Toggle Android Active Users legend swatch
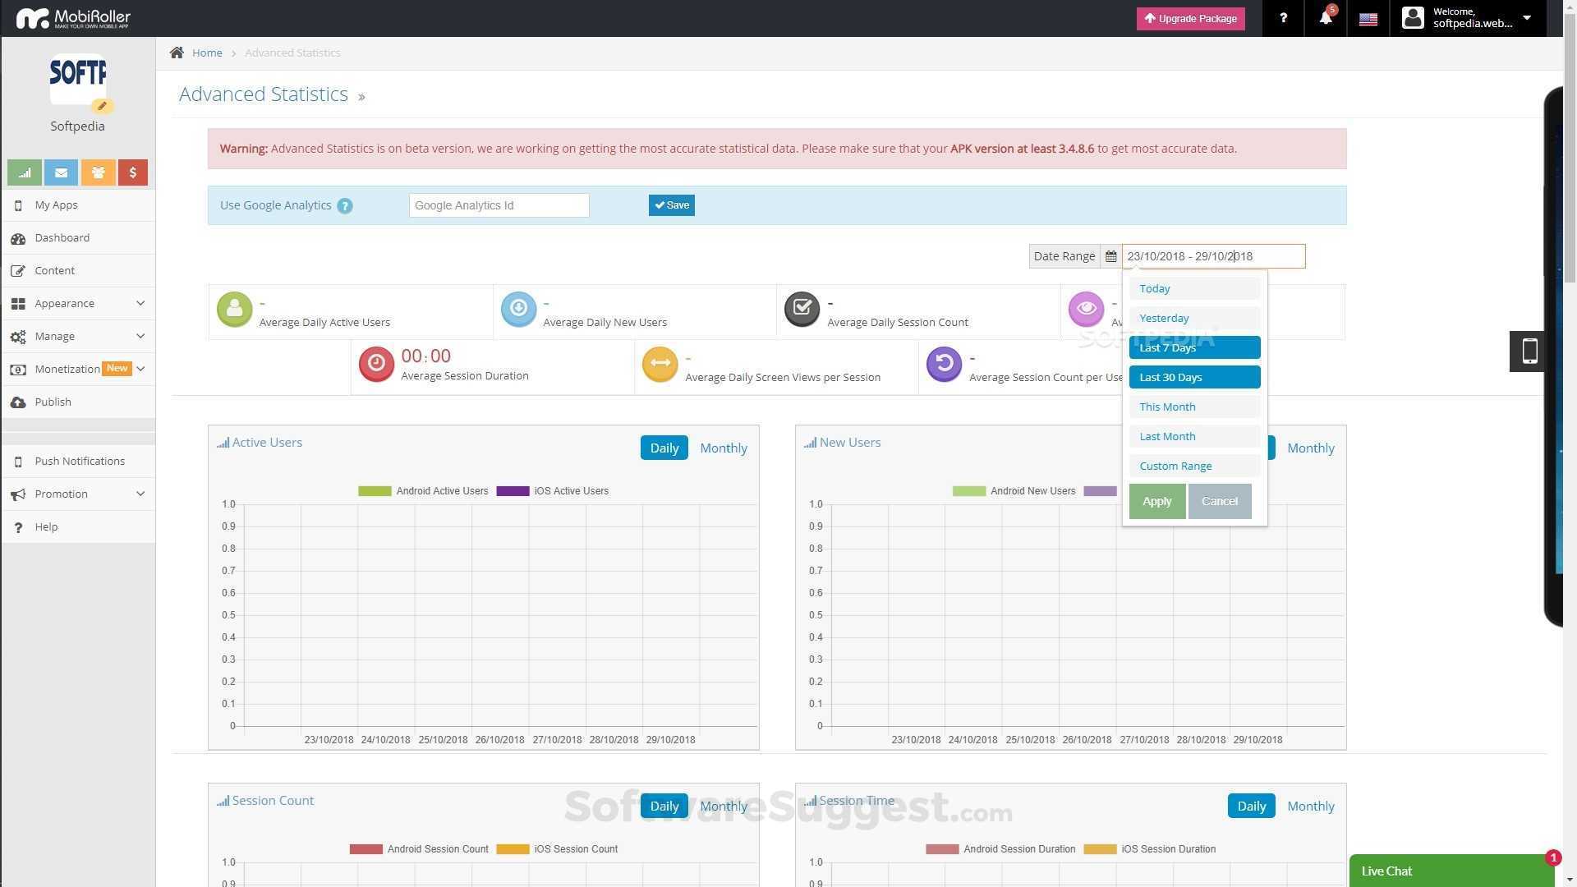 point(375,491)
